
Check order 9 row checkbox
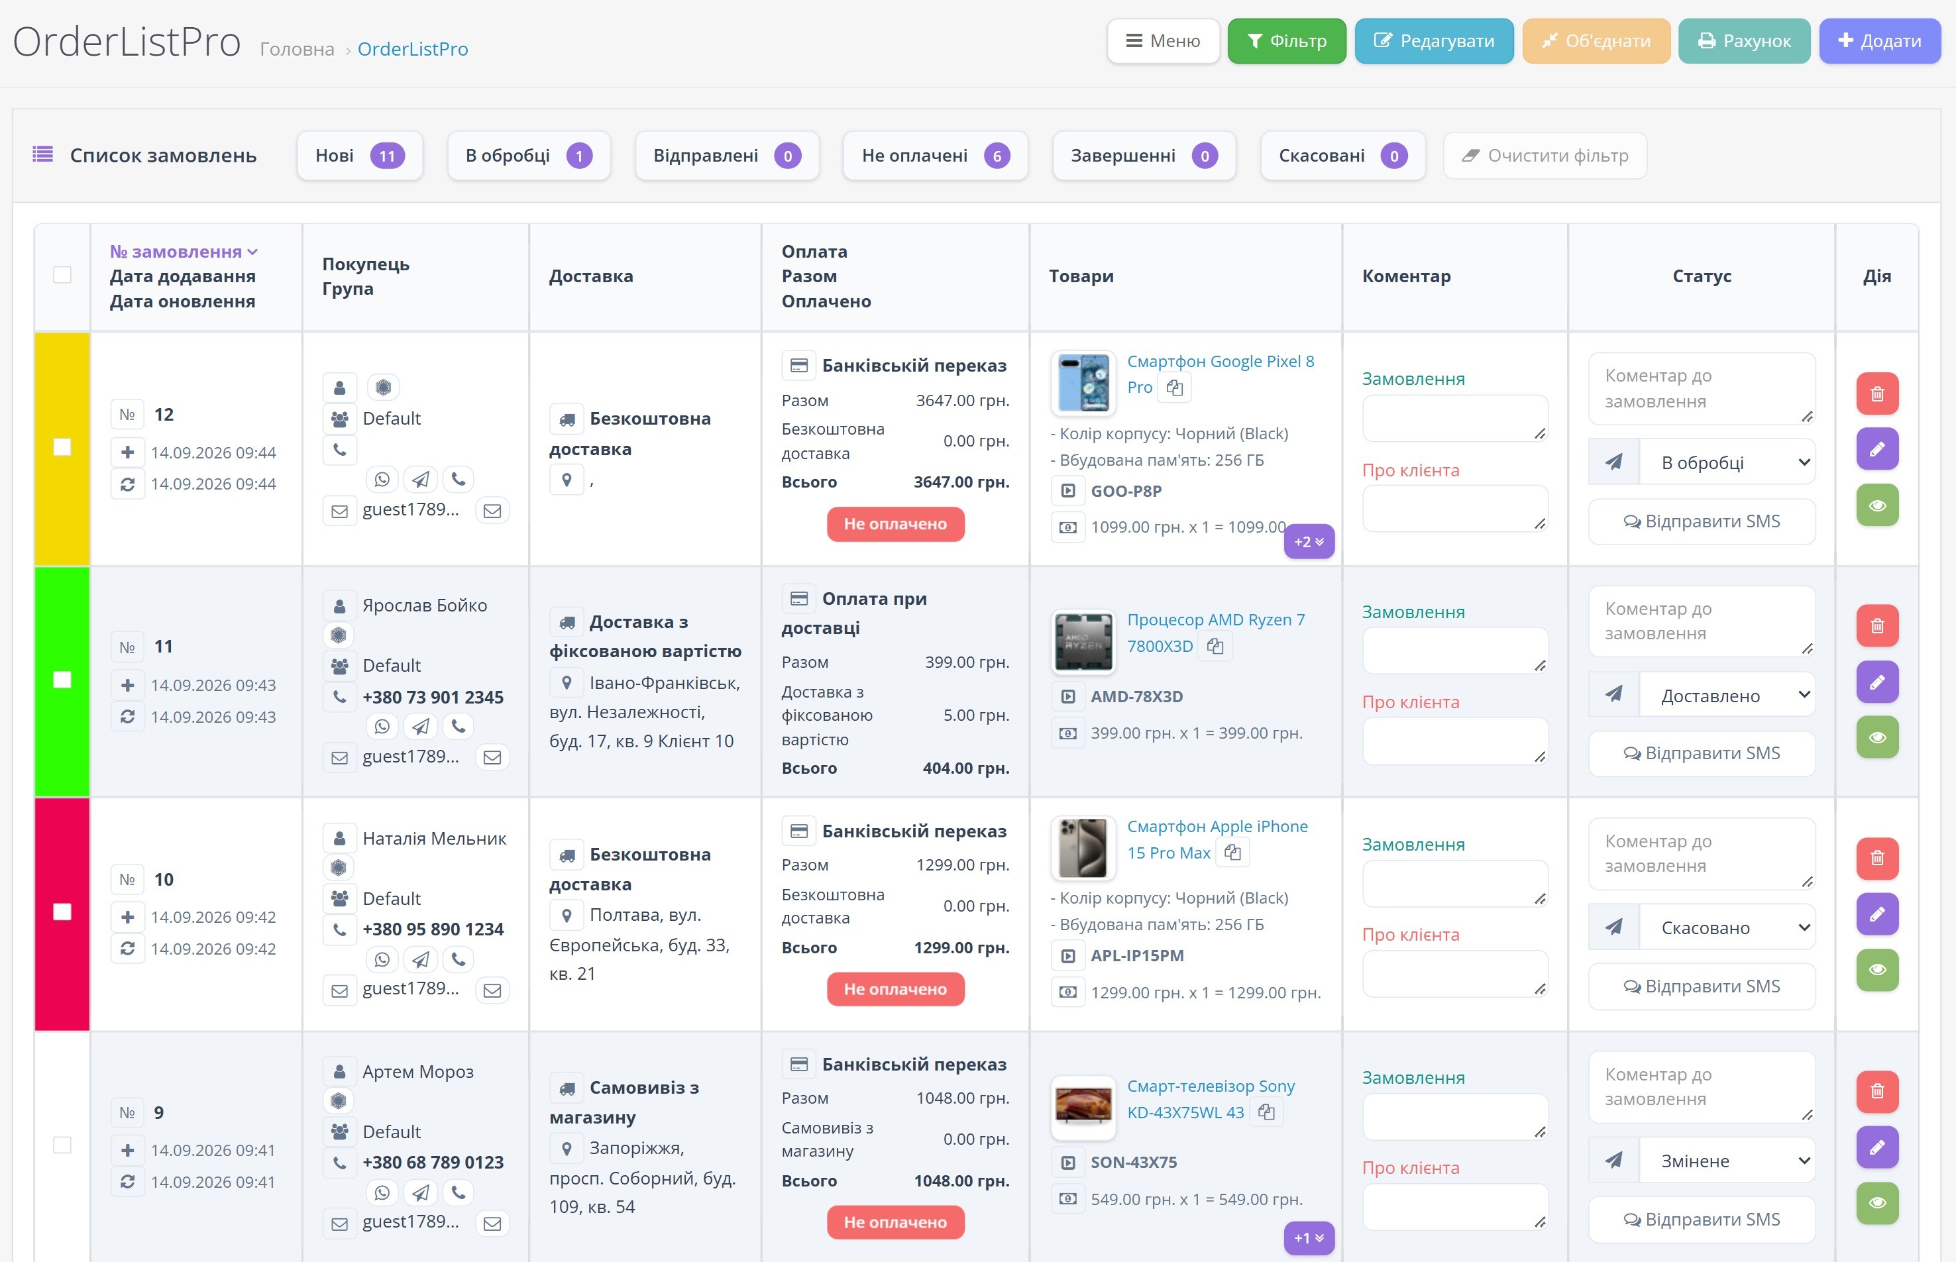(62, 1145)
